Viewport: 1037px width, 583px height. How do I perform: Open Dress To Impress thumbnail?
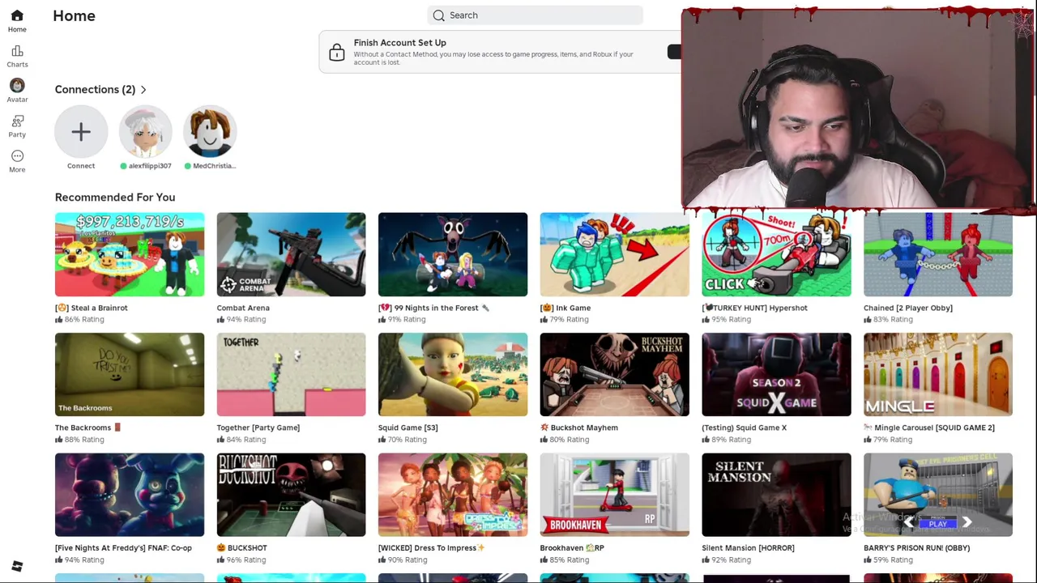click(453, 495)
